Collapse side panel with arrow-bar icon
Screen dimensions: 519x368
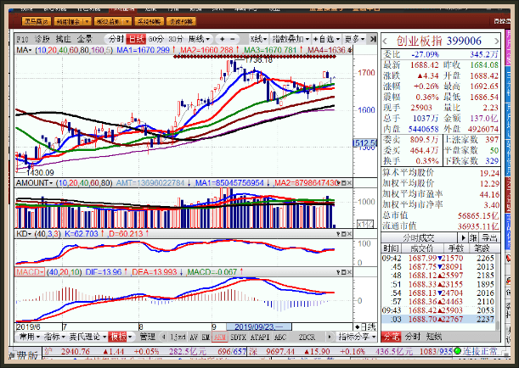(373, 39)
